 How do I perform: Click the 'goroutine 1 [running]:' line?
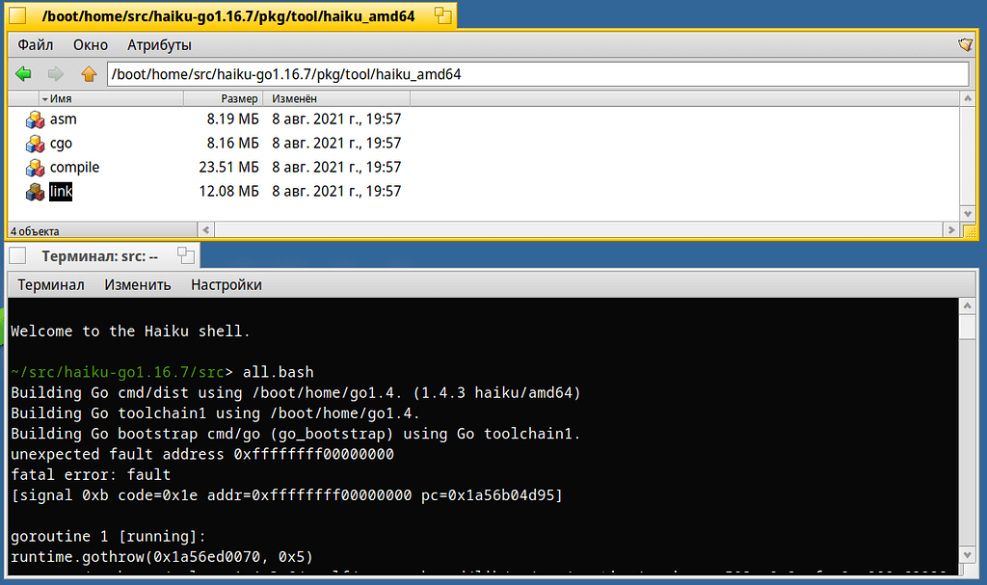(x=108, y=537)
